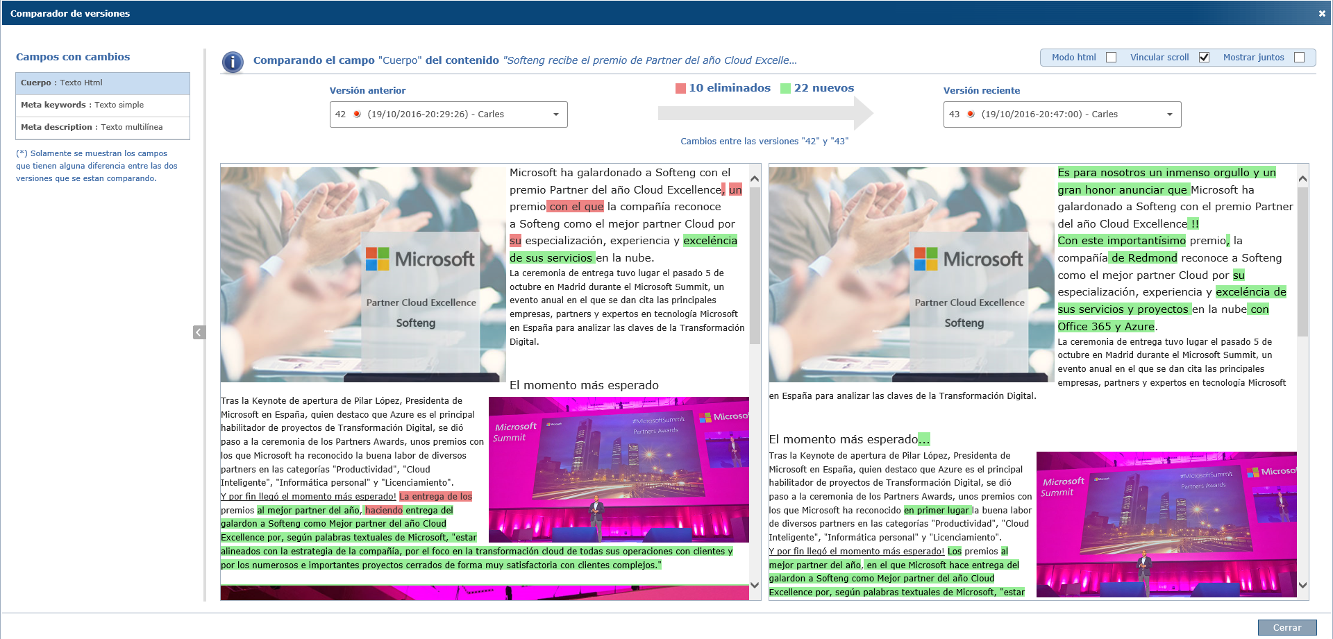The width and height of the screenshot is (1333, 639).
Task: Click the left pane scroll down arrow
Action: (755, 586)
